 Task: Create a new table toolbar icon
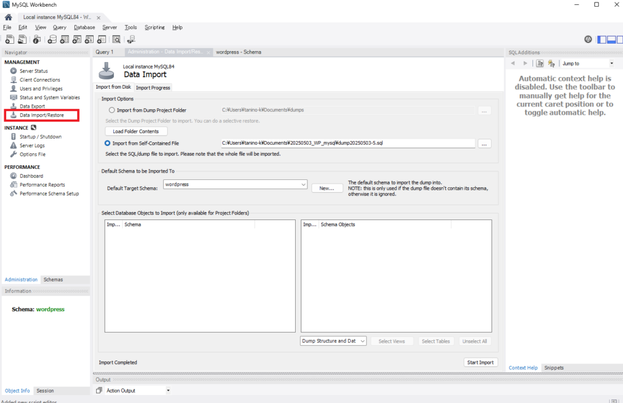tap(64, 40)
